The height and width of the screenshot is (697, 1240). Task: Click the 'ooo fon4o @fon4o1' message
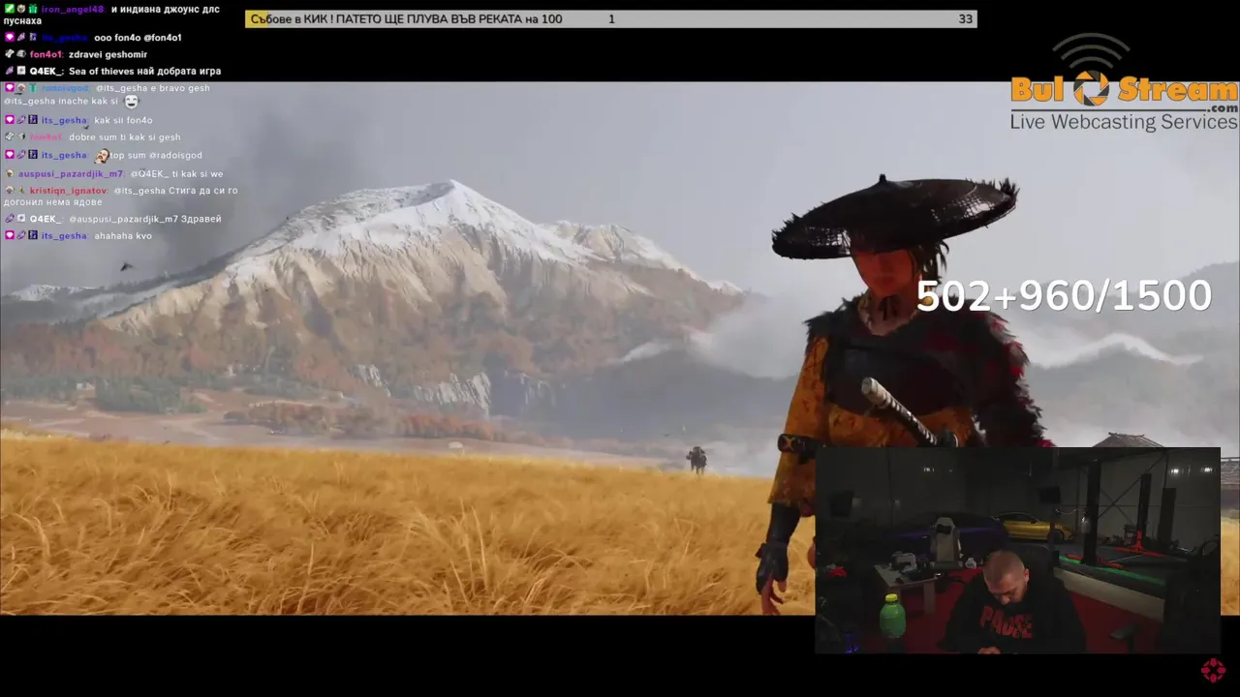click(138, 38)
